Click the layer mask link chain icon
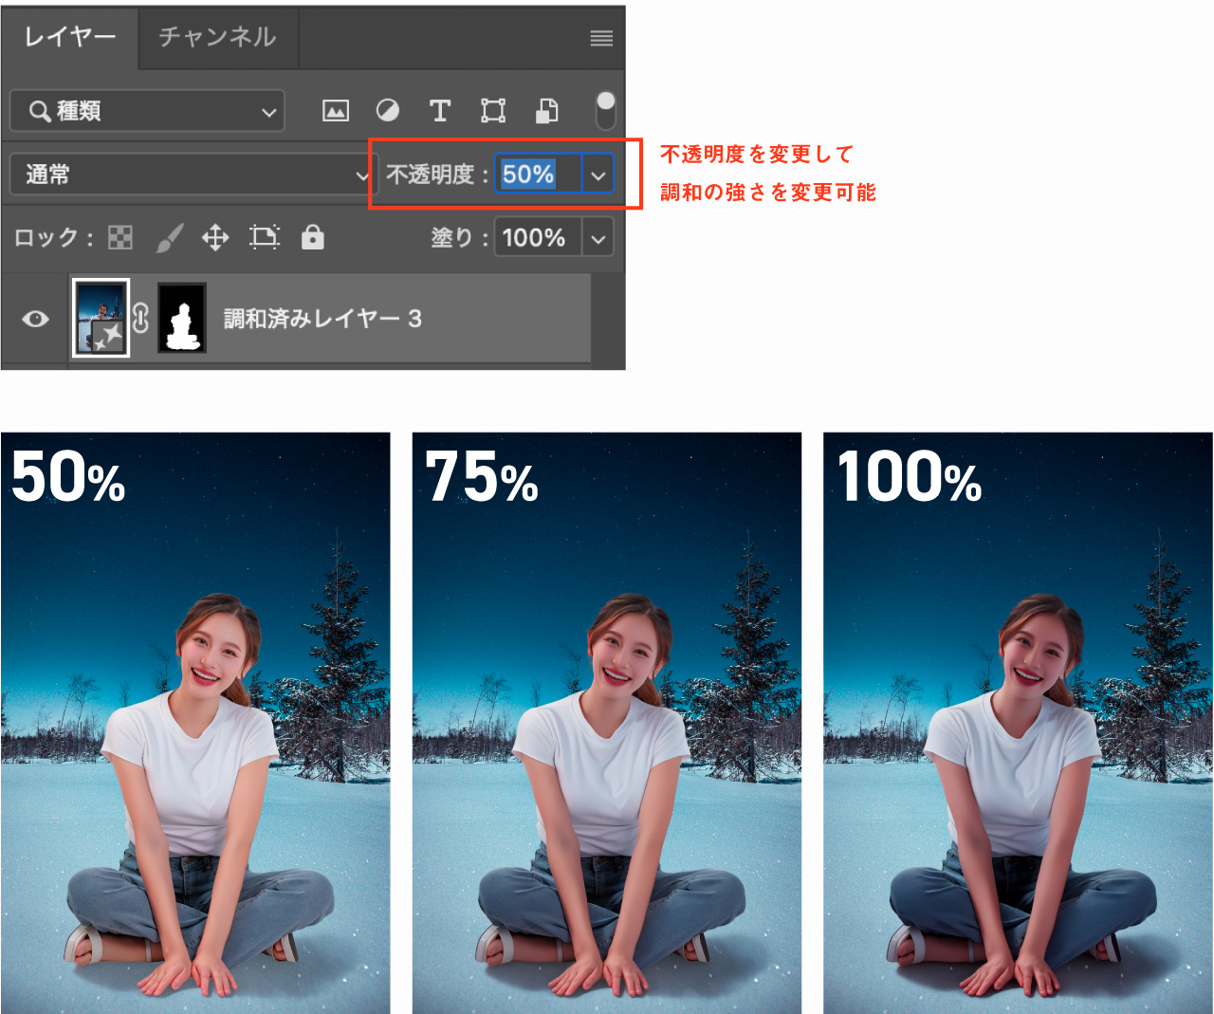Image resolution: width=1214 pixels, height=1014 pixels. click(x=141, y=318)
